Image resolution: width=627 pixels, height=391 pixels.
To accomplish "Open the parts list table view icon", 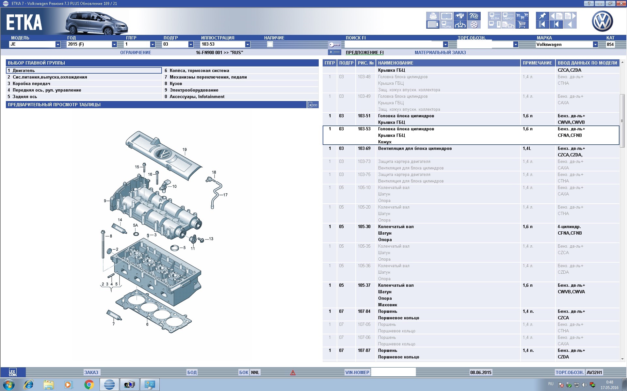I will [433, 24].
